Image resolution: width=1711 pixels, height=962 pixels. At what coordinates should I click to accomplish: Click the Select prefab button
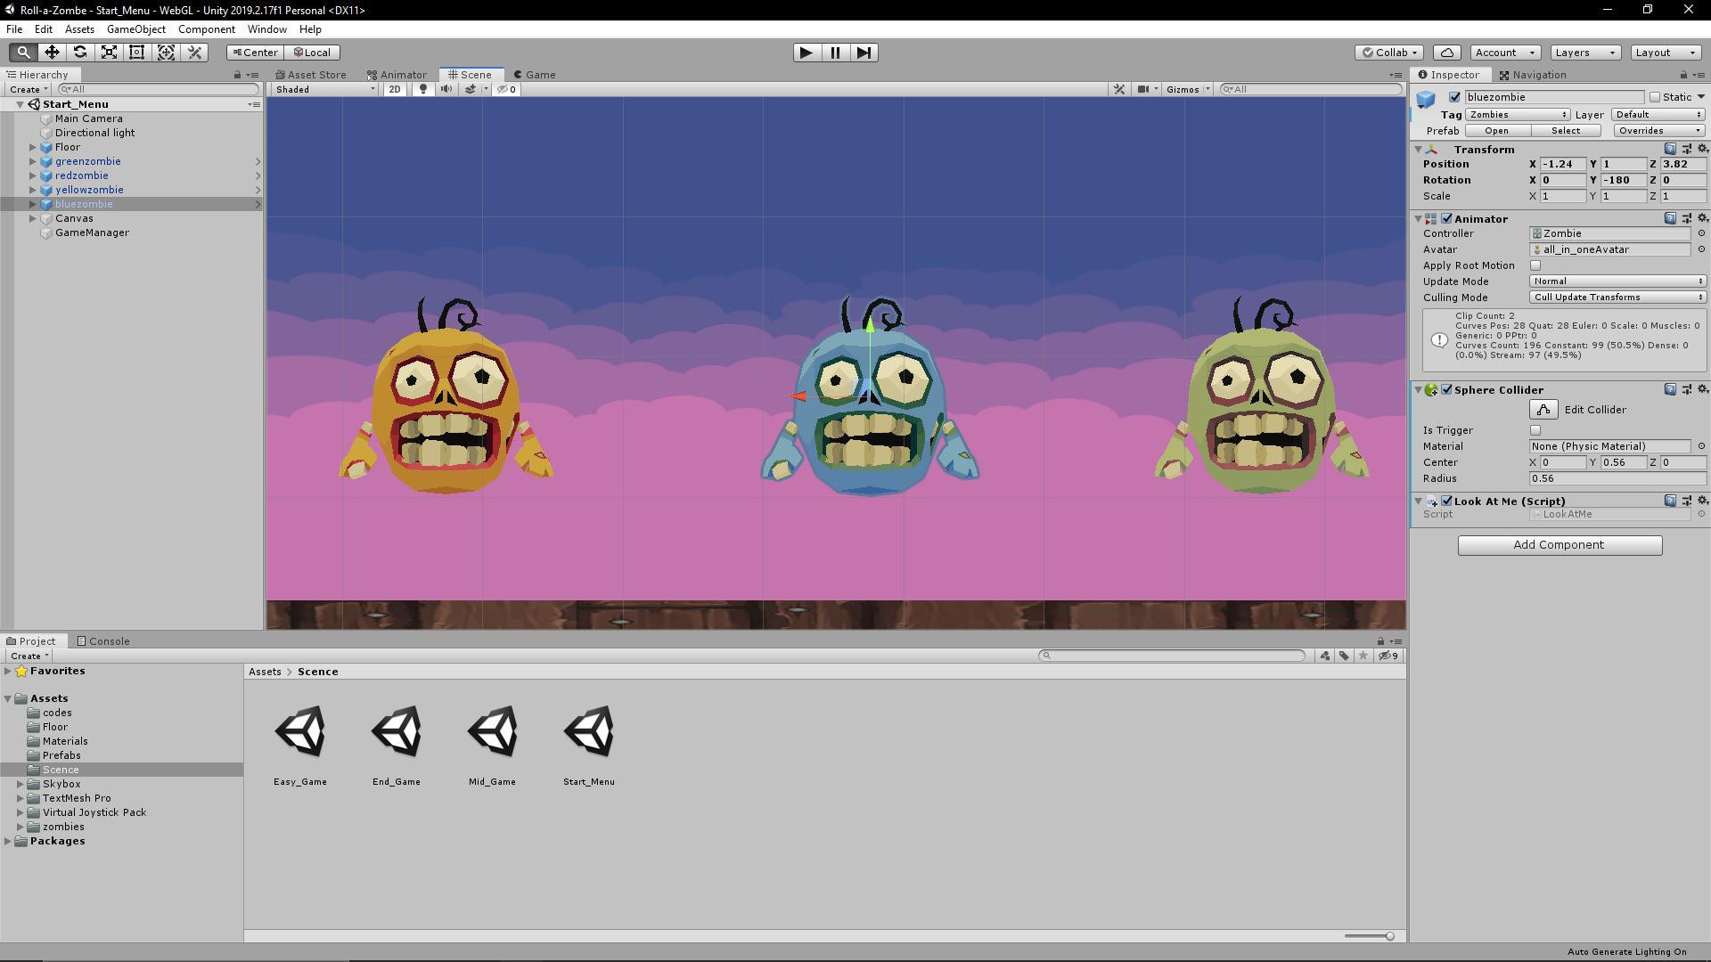(1567, 130)
